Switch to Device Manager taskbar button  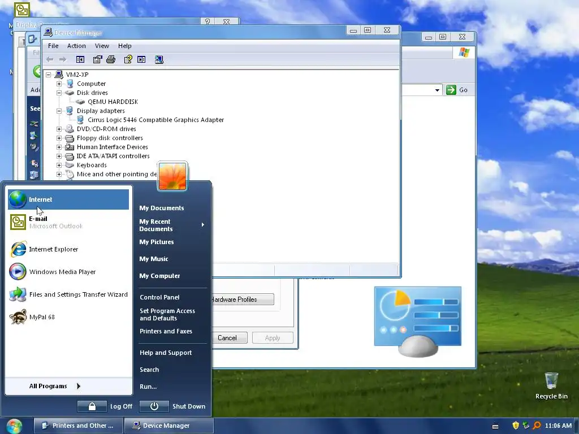(x=168, y=426)
